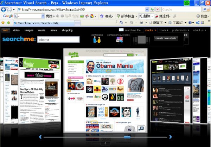The image size is (211, 147).
Task: Open the 傳送到 send-to menu
Action: point(163,16)
